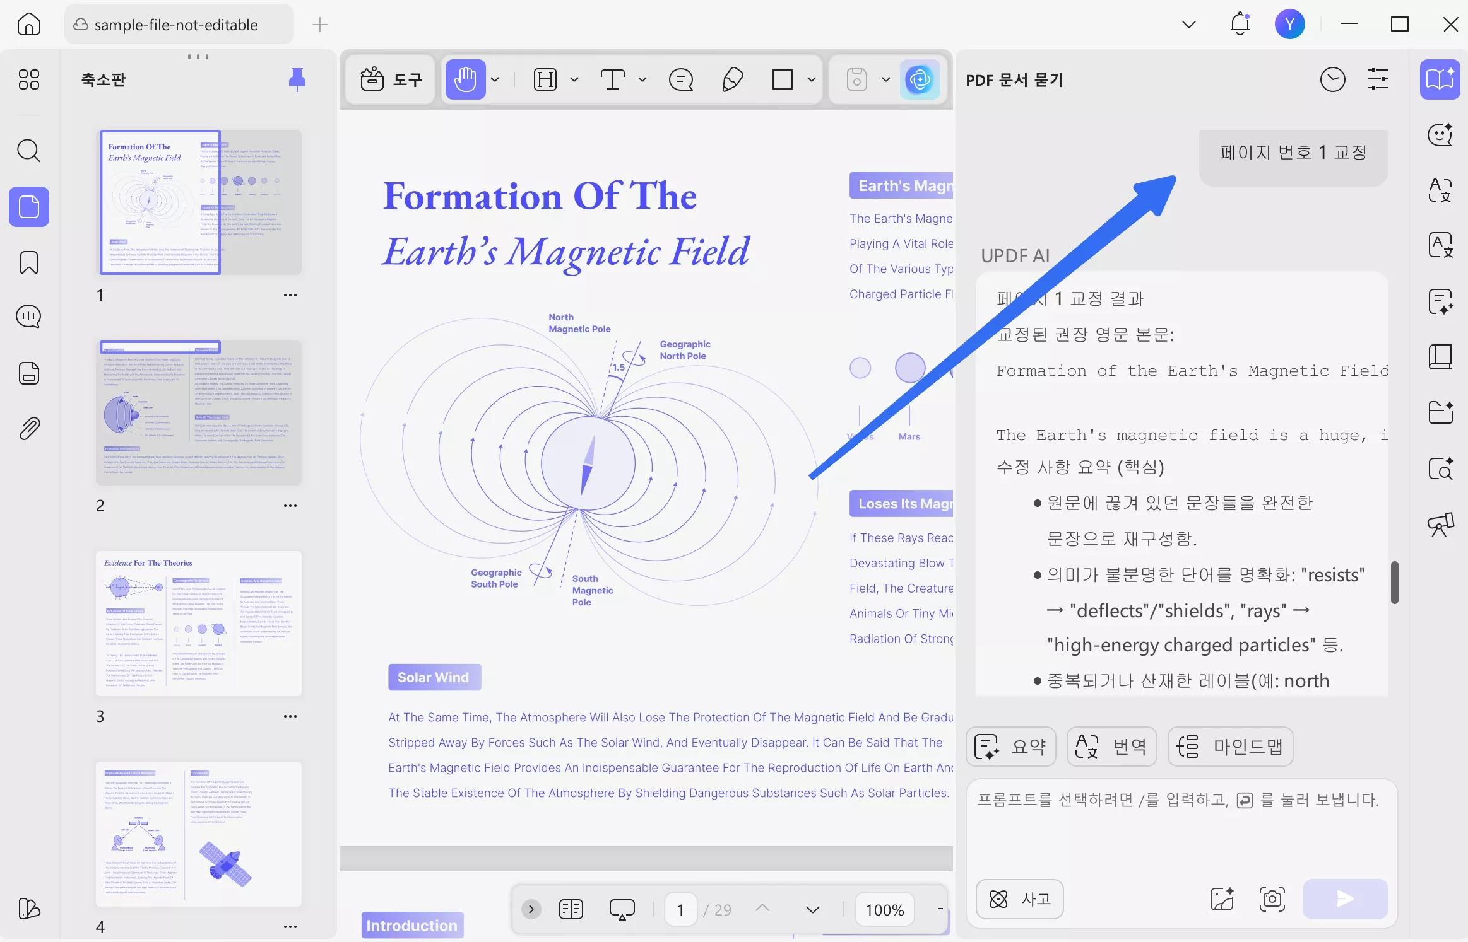Open the attachments paperclip panel
This screenshot has width=1468, height=942.
tap(28, 429)
